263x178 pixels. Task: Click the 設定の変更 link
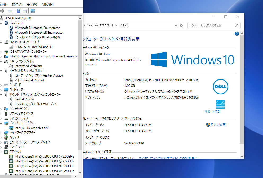218,125
